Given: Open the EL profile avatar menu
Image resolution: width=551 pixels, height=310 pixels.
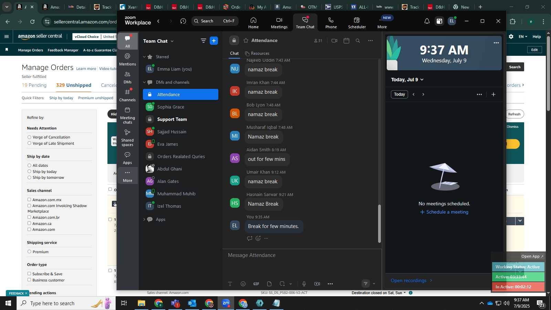Looking at the screenshot, I should point(452,21).
